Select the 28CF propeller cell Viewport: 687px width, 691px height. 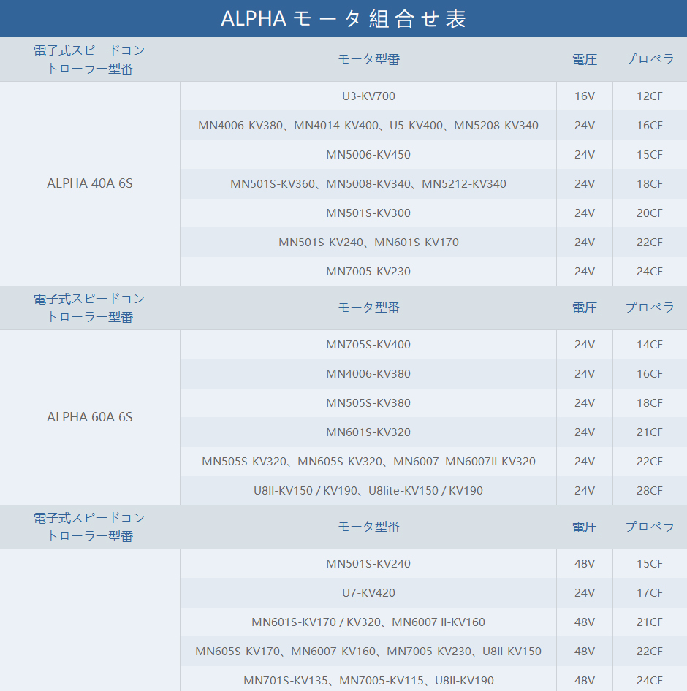tap(649, 490)
